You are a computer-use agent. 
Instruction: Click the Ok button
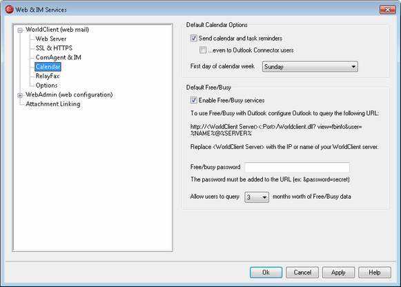pyautogui.click(x=266, y=273)
